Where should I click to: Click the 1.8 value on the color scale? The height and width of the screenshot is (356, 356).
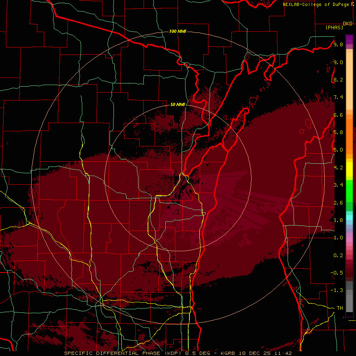[x=338, y=220]
